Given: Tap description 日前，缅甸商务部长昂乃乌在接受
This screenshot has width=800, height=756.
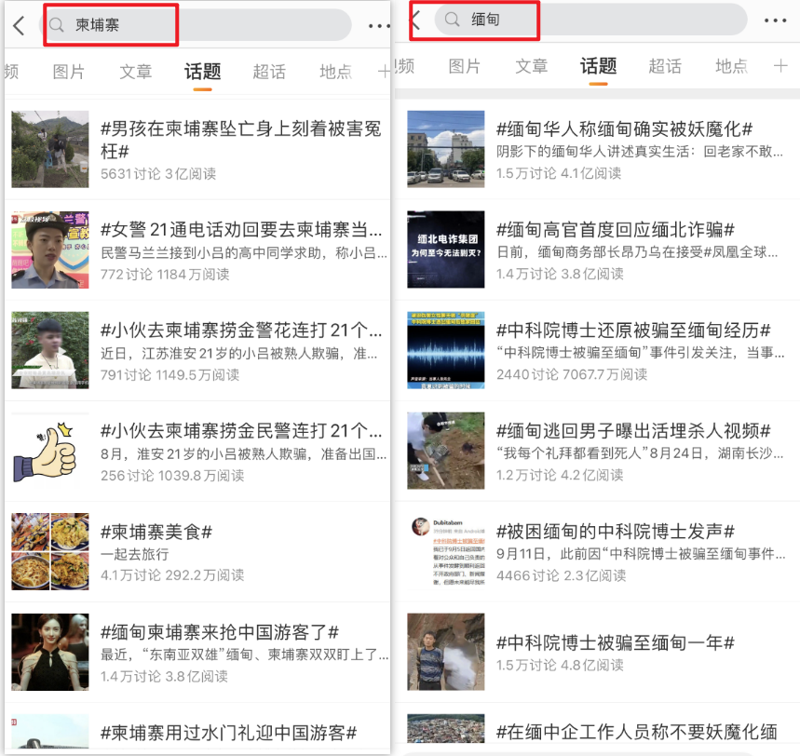Looking at the screenshot, I should click(x=637, y=252).
